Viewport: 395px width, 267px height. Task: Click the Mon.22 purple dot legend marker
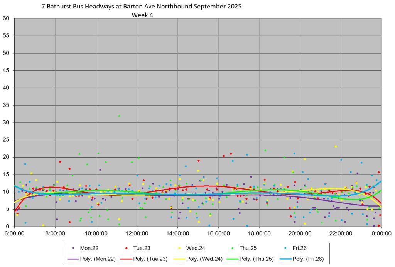73,249
